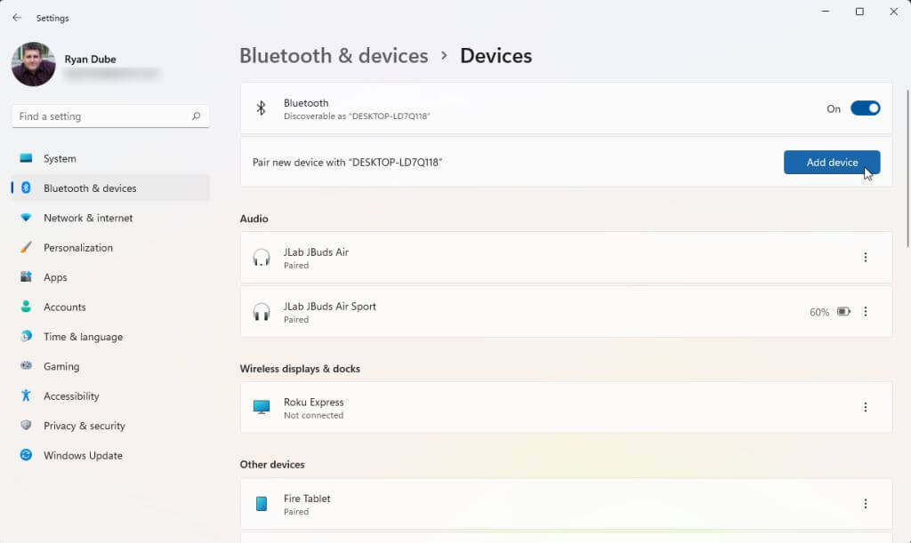Open more options for Roku Express
The image size is (911, 543).
coord(866,407)
